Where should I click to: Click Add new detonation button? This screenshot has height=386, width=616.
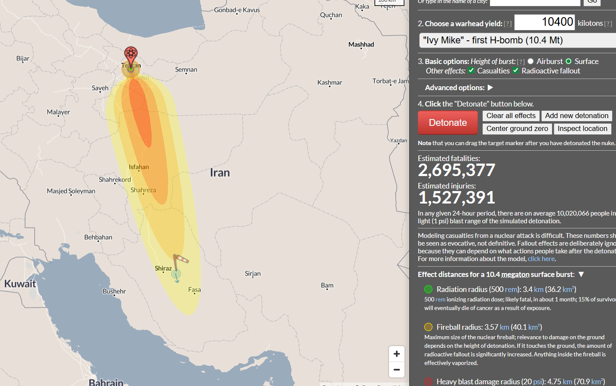577,116
